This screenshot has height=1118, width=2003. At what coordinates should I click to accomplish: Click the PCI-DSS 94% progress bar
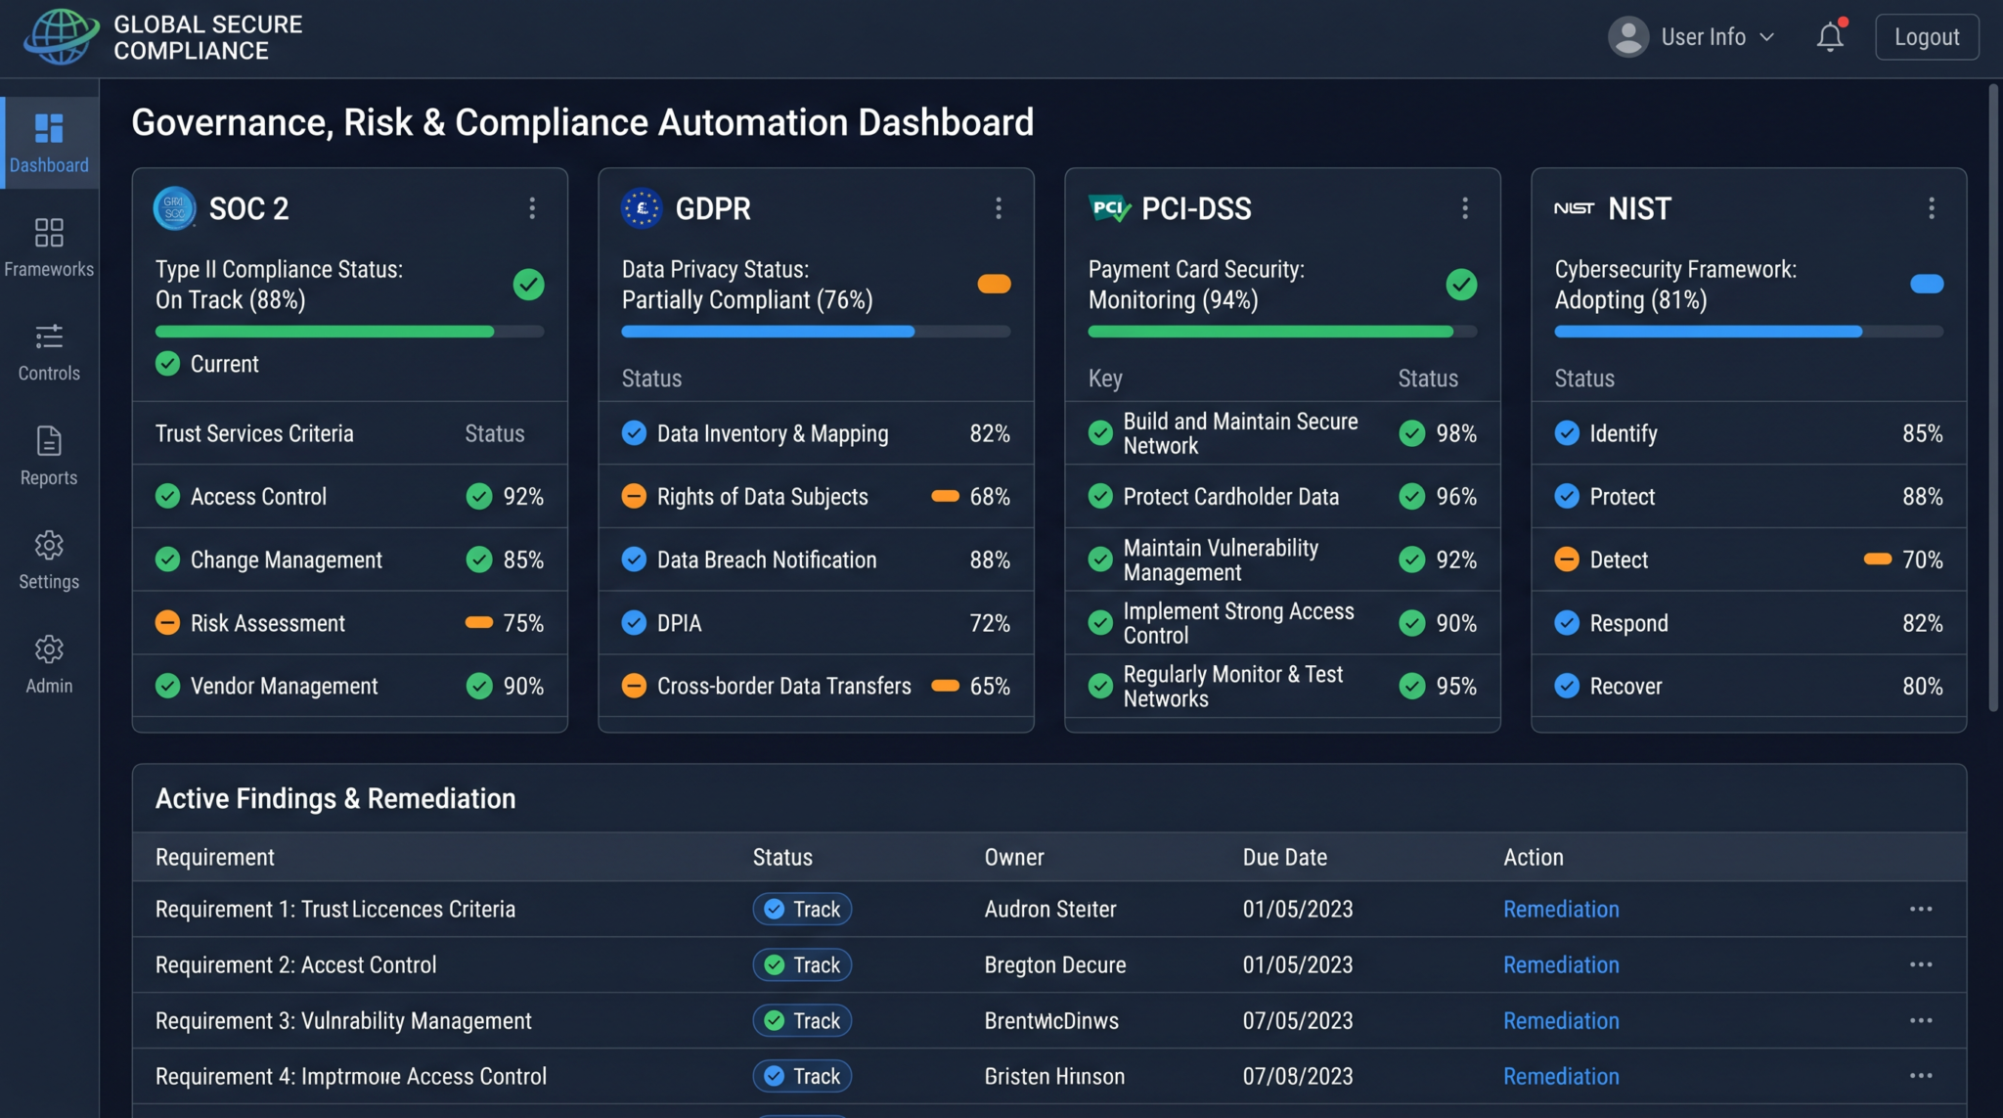pos(1282,332)
